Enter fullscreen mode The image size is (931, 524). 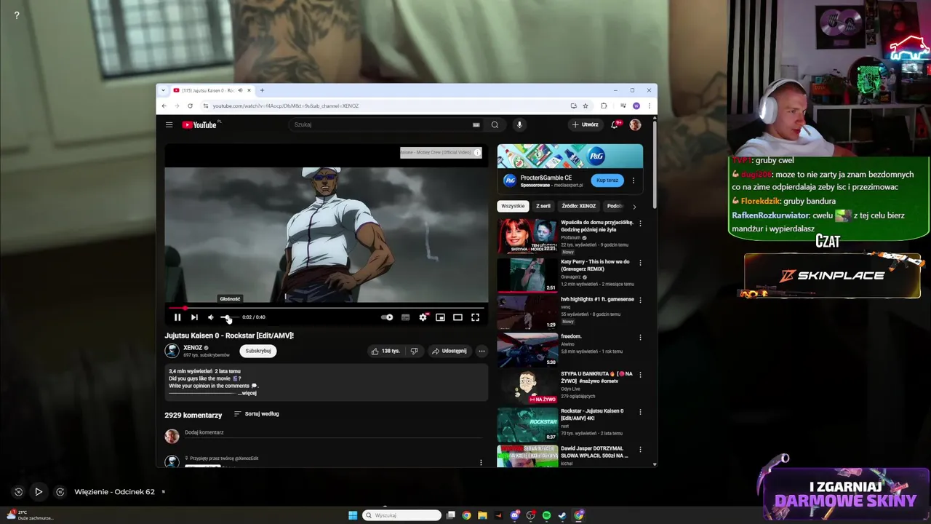click(x=475, y=317)
